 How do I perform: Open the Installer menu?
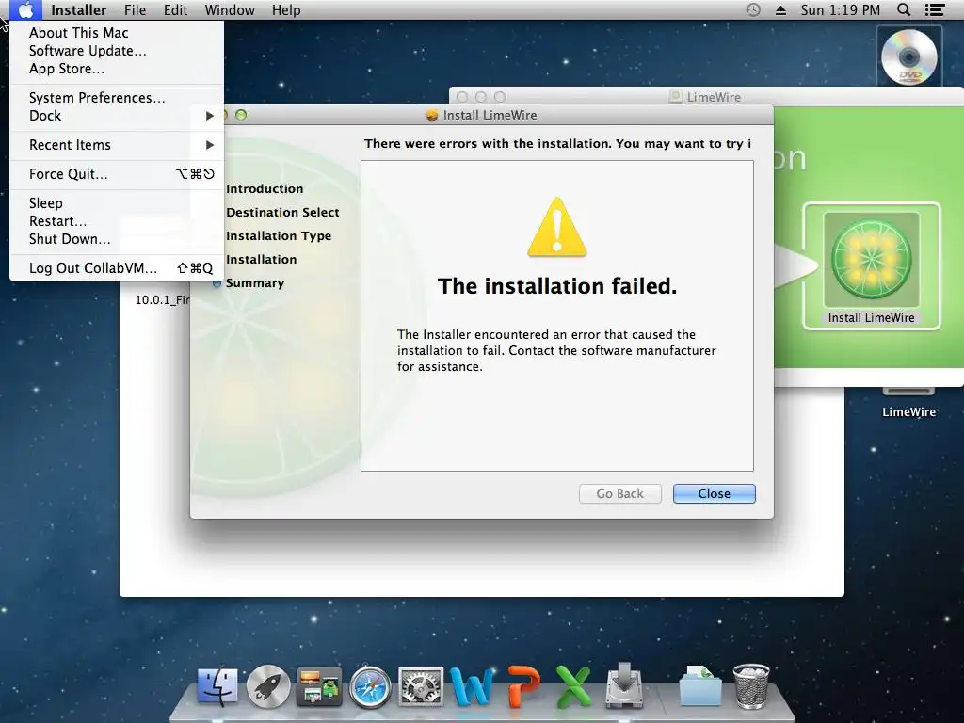pos(79,9)
